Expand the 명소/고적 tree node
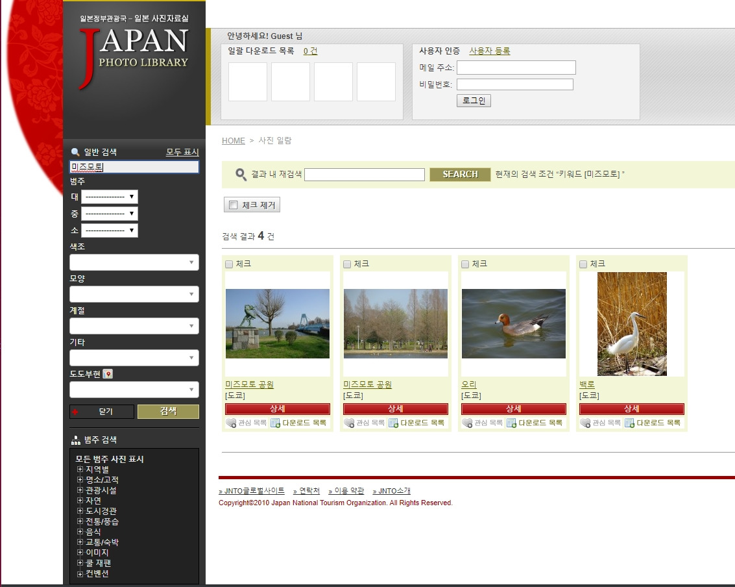The image size is (735, 587). click(x=80, y=480)
